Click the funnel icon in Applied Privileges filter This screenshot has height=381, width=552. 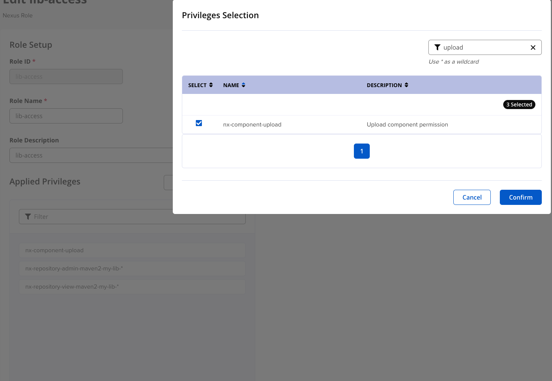tap(28, 217)
